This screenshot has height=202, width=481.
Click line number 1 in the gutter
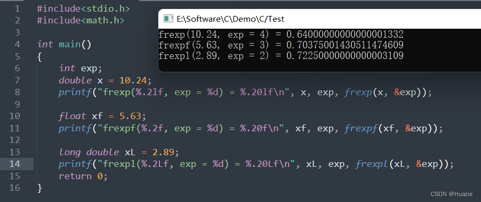(x=17, y=9)
